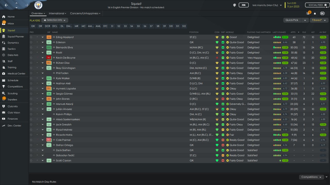Open the Concerns/Unhappiness tab
Screen dimensions: 330x185
coord(85,13)
